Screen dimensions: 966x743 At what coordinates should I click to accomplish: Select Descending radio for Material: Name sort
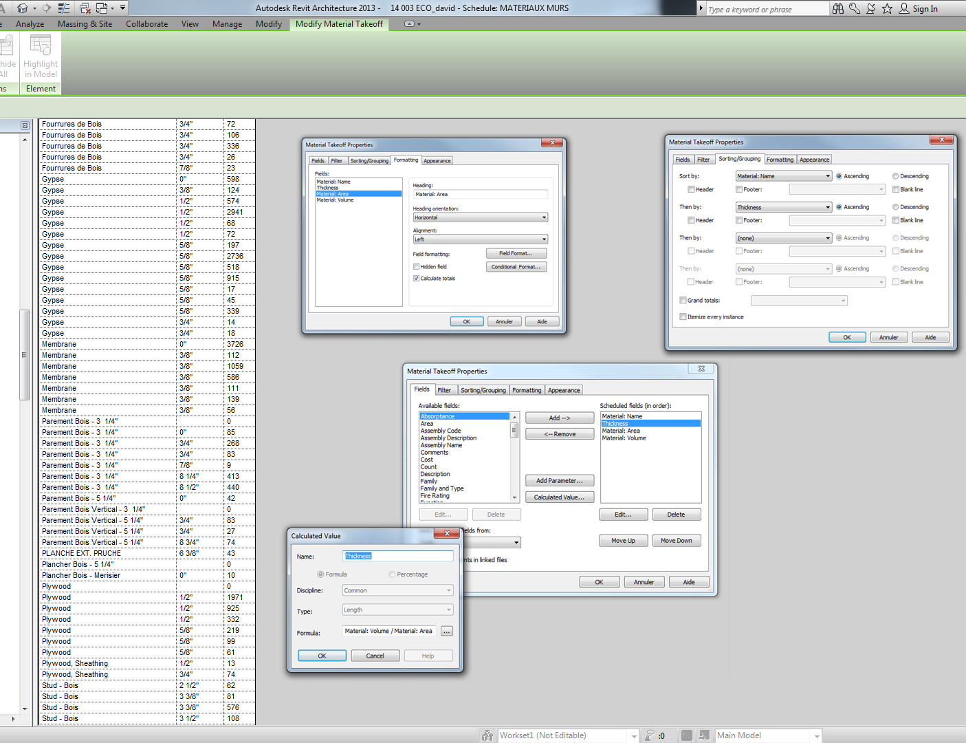[895, 176]
